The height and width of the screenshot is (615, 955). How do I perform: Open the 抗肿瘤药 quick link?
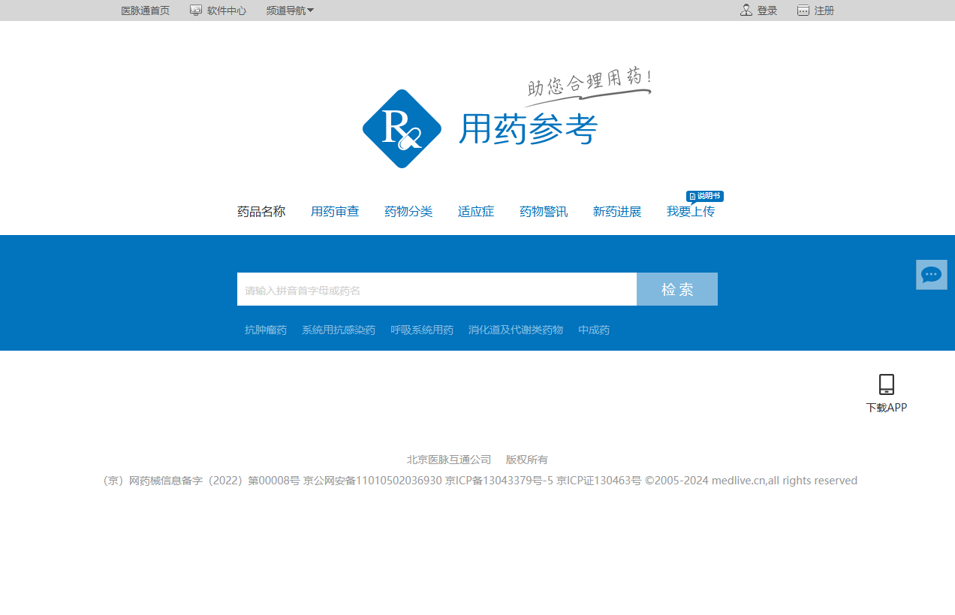pos(265,329)
